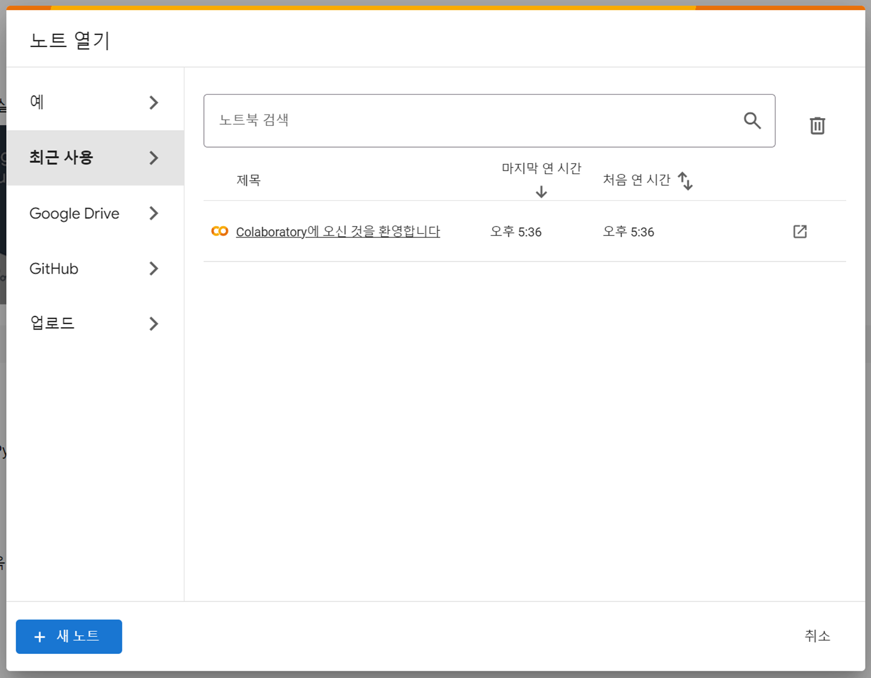Click the 제목 column header
The width and height of the screenshot is (871, 678).
249,180
